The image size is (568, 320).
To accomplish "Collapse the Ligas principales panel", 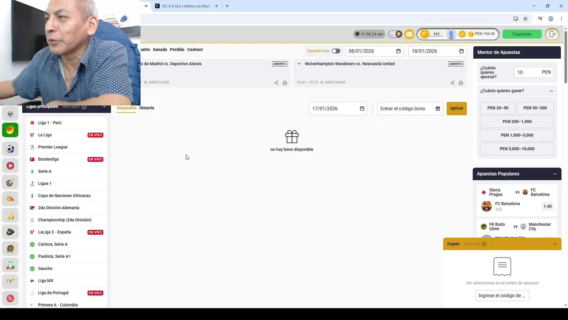I will (104, 107).
